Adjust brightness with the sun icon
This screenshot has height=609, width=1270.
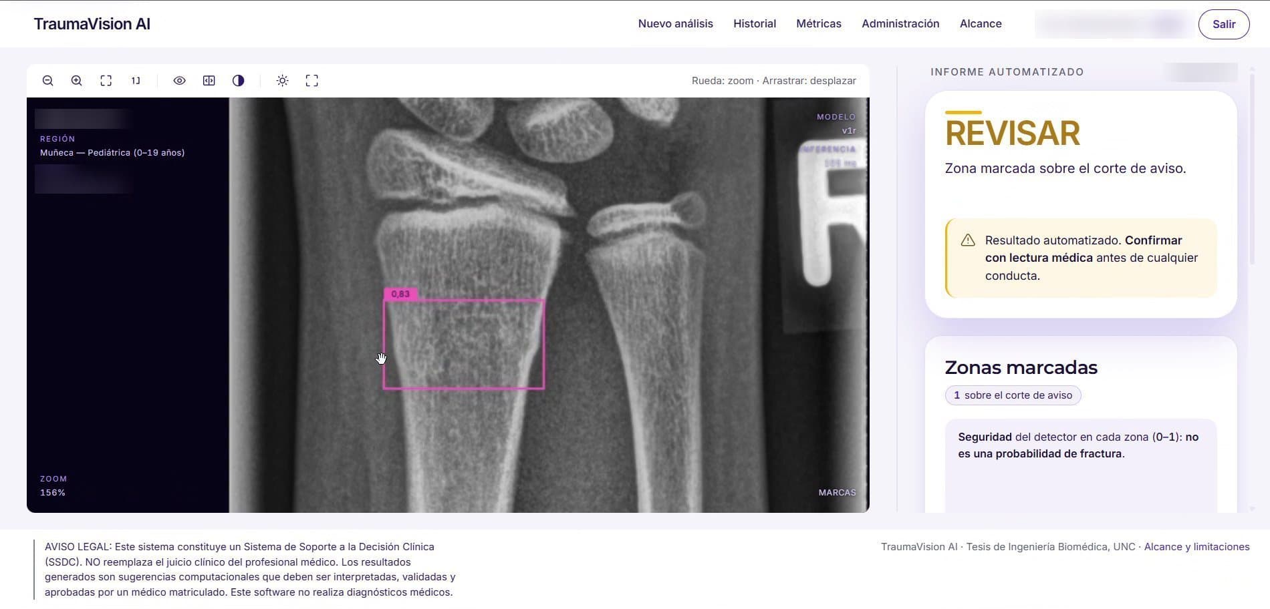tap(283, 81)
